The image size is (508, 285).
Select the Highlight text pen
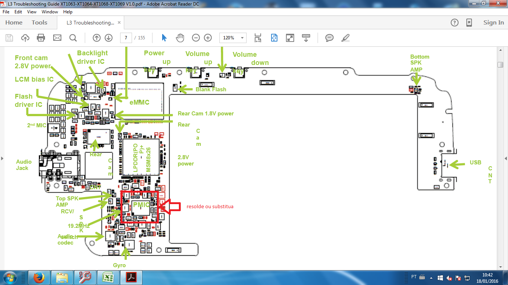coord(345,38)
